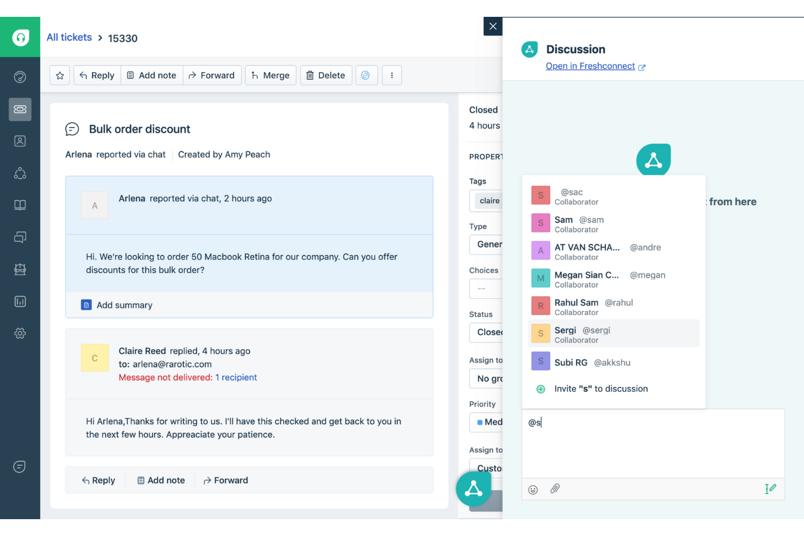Select Add note in the ticket toolbar
The image size is (804, 536).
pyautogui.click(x=152, y=75)
